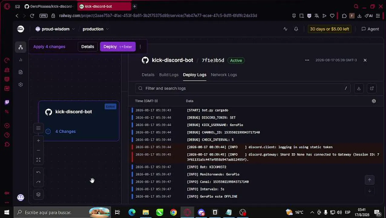386x218 pixels.
Task: Select log line '[INFO] Bot: KICK#0372'
Action: point(256,167)
